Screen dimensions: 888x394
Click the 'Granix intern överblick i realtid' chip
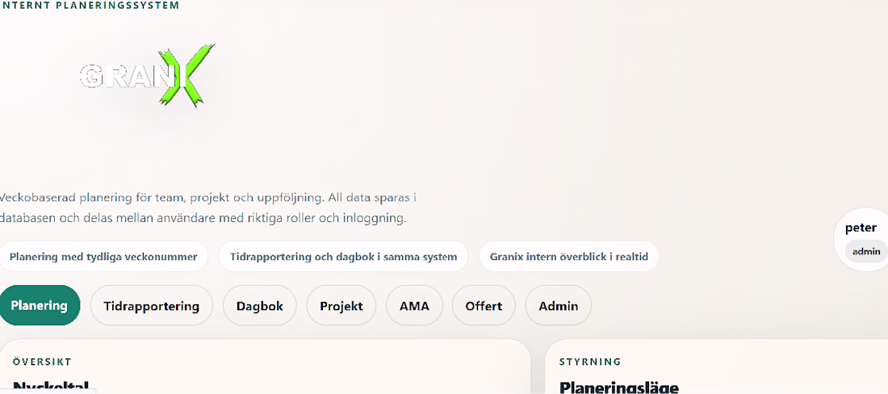[x=568, y=257]
